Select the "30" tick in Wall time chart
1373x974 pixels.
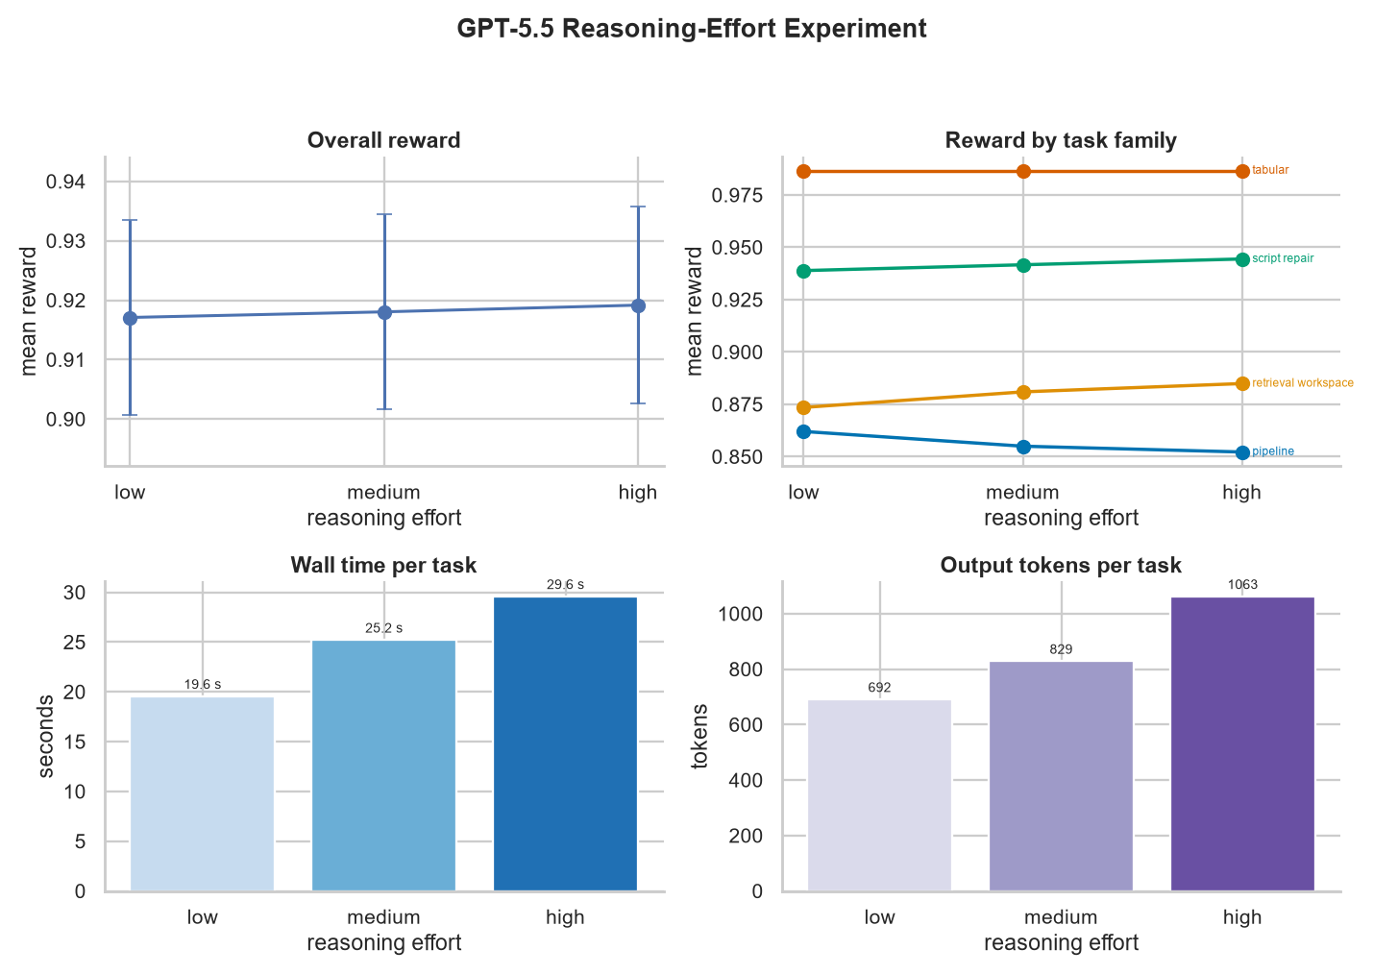tap(76, 593)
